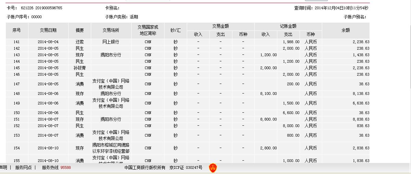
Task: Click CHN country cell in row 145
Action: tap(148, 68)
